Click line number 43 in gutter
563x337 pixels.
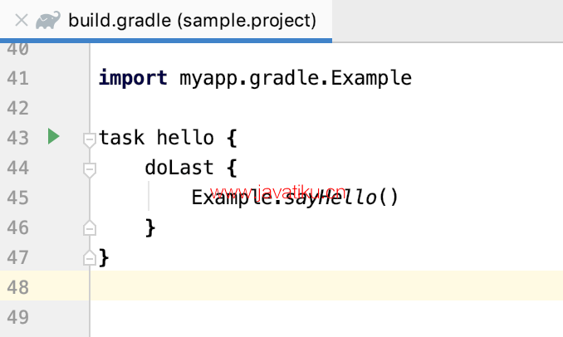coord(17,138)
